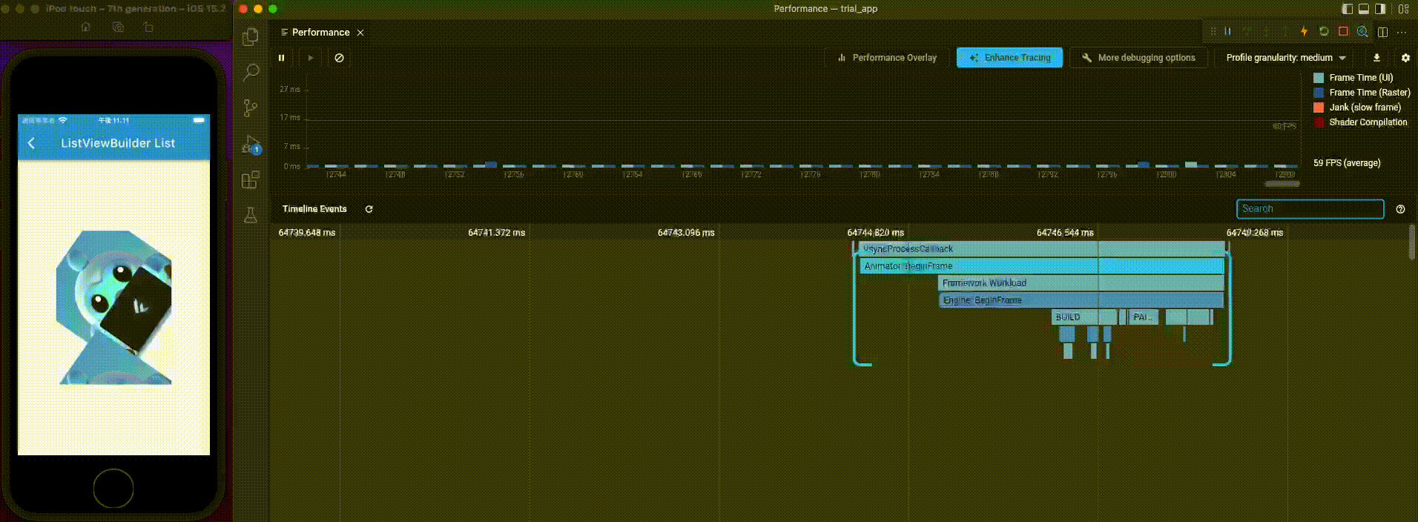The height and width of the screenshot is (522, 1418).
Task: Pause the debug session in debug toolbar
Action: point(1227,32)
